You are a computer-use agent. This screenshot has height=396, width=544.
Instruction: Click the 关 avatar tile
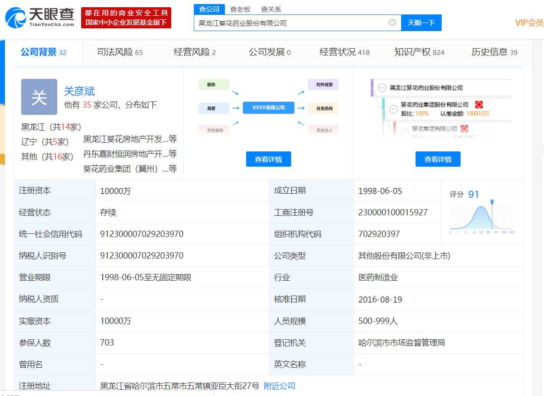pos(39,97)
